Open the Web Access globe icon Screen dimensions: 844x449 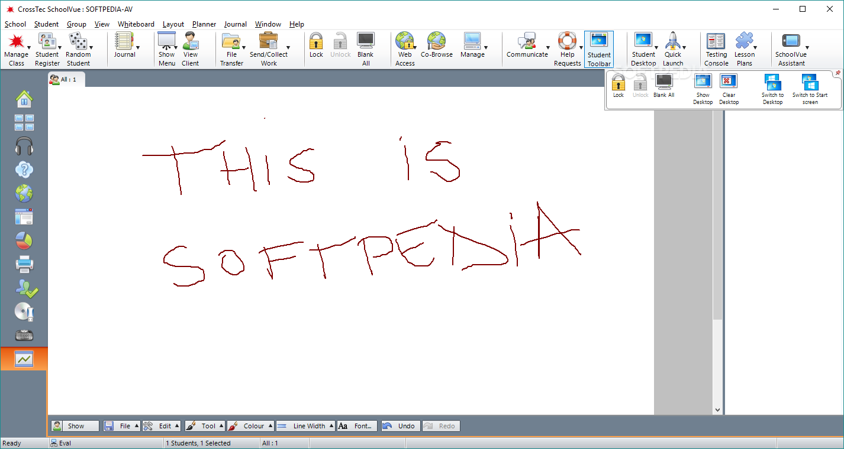click(404, 41)
